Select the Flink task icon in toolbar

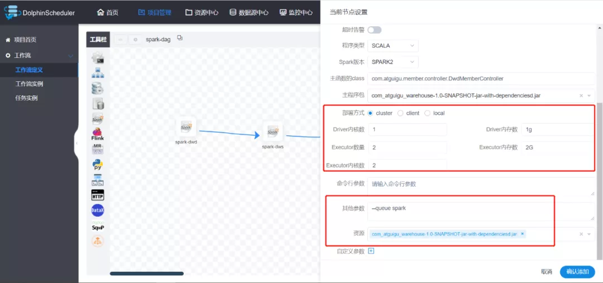click(98, 134)
